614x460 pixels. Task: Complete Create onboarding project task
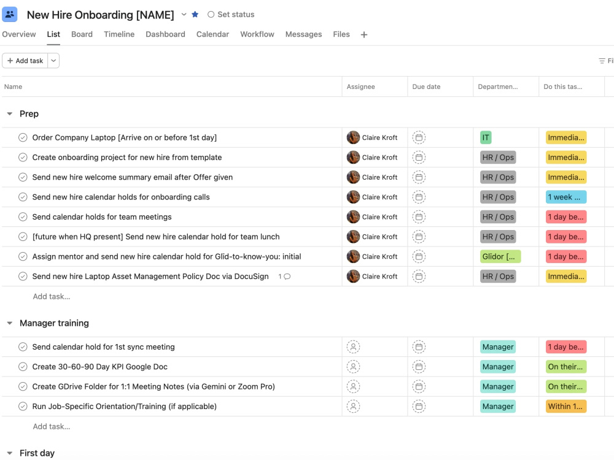(23, 157)
